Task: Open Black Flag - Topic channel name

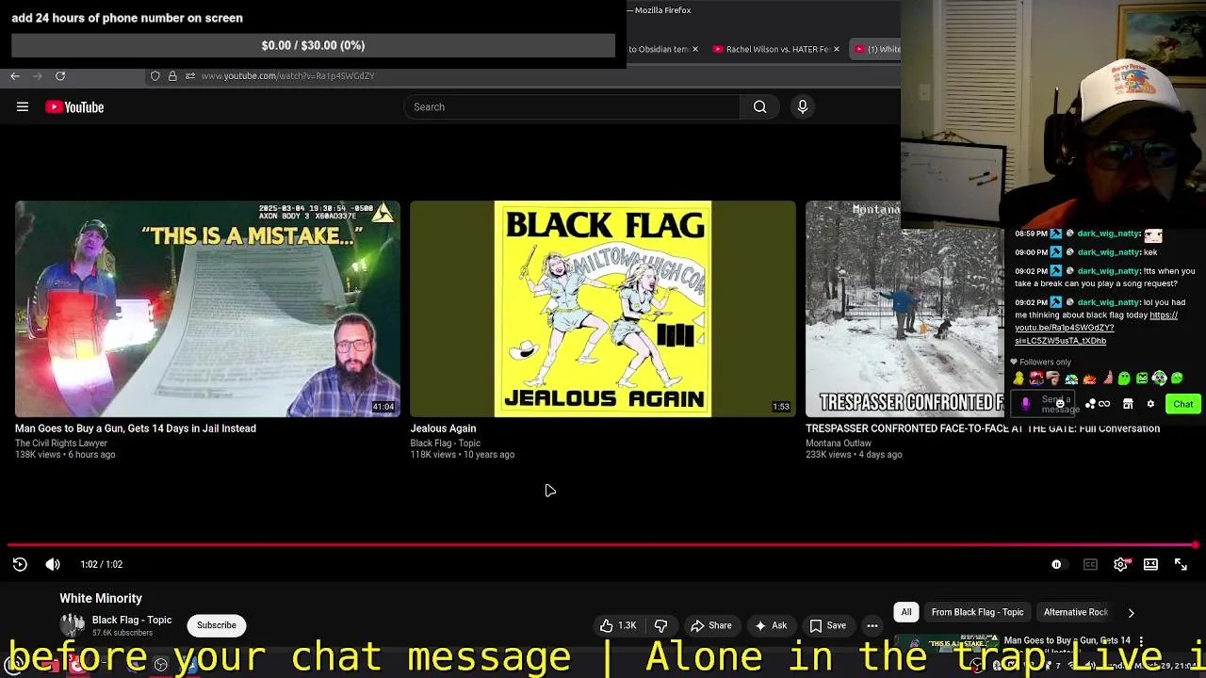Action: coord(132,620)
